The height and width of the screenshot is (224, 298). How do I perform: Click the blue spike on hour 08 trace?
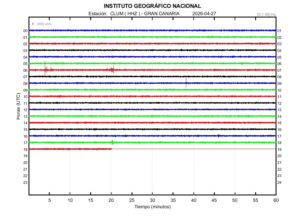[186, 83]
